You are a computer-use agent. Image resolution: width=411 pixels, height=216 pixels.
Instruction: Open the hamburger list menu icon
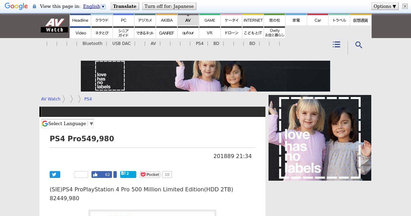(x=336, y=45)
